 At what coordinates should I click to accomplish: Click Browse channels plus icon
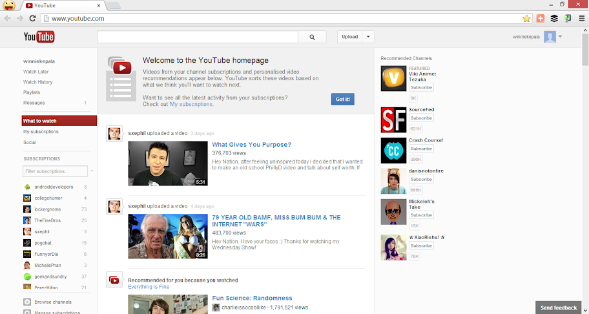pos(27,302)
